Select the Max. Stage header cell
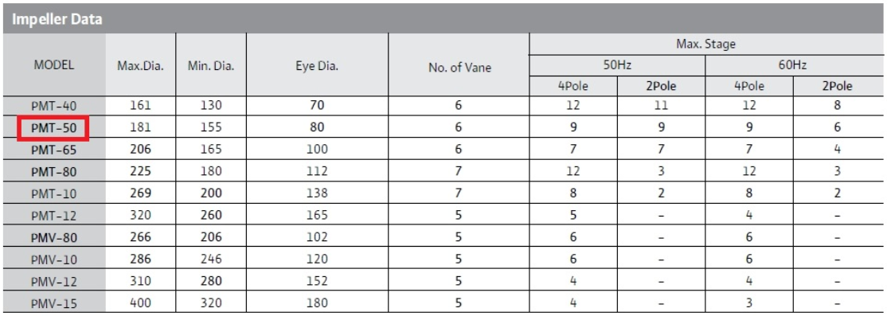Viewport: 887px width, 316px height. tap(706, 44)
